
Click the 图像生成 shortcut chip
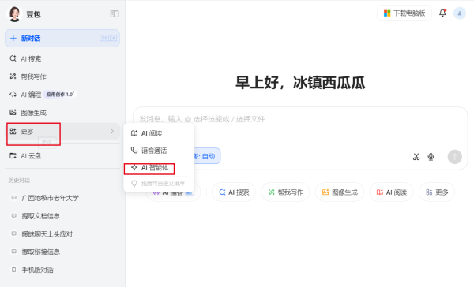pyautogui.click(x=340, y=192)
